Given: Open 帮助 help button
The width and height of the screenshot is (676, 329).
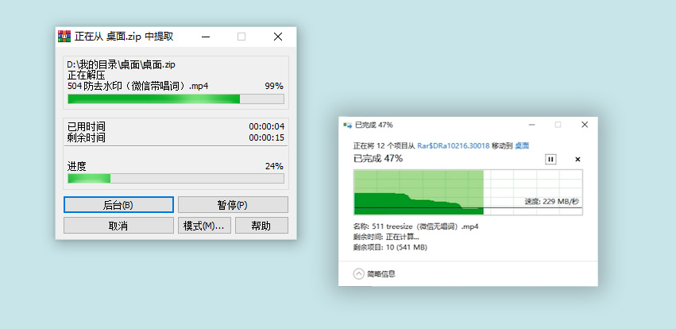Looking at the screenshot, I should [261, 226].
